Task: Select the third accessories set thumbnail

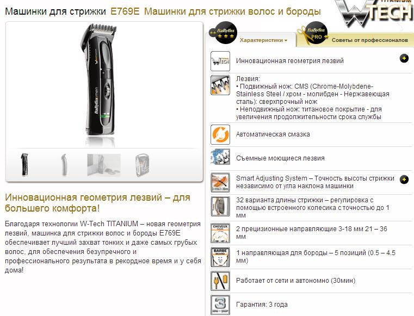Action: point(104,165)
